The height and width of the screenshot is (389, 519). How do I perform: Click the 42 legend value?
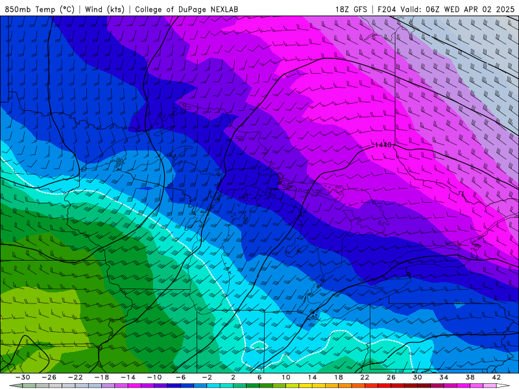coord(496,377)
